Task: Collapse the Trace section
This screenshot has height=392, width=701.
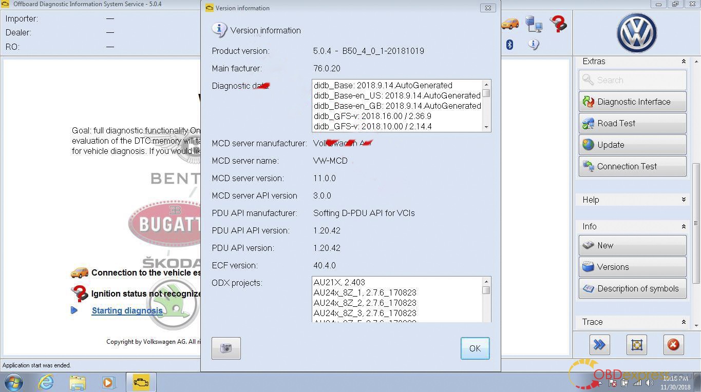Action: (x=684, y=322)
